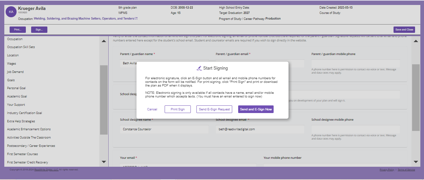This screenshot has height=180, width=424.
Task: Cancel the Start Signing dialog
Action: point(152,109)
